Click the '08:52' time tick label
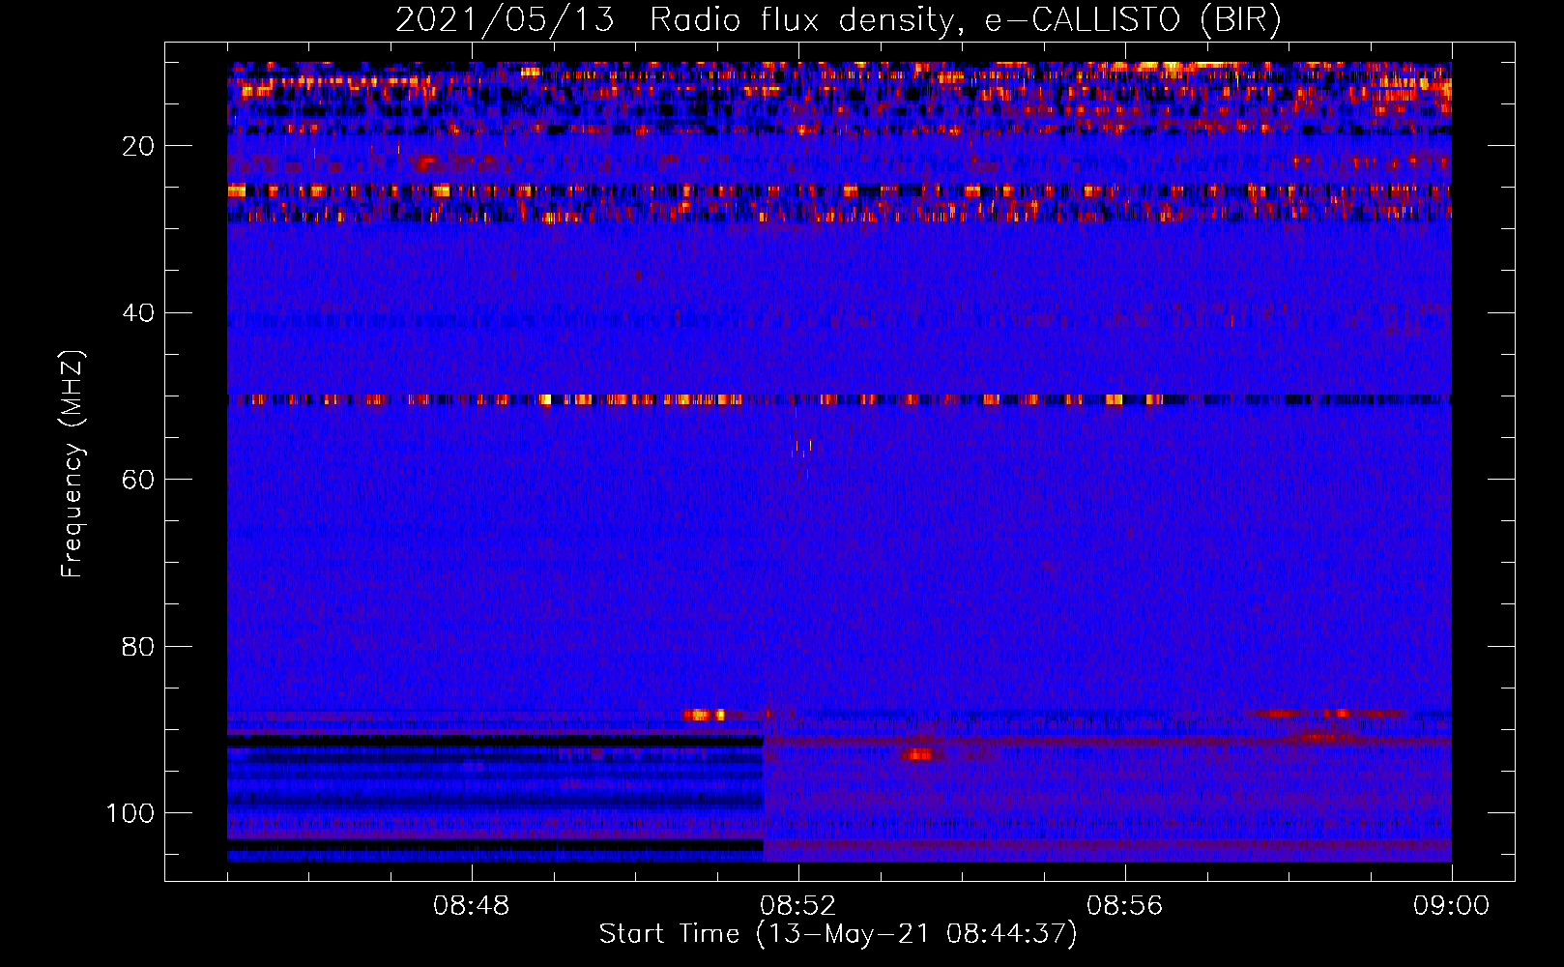Viewport: 1564px width, 967px height. tap(798, 906)
